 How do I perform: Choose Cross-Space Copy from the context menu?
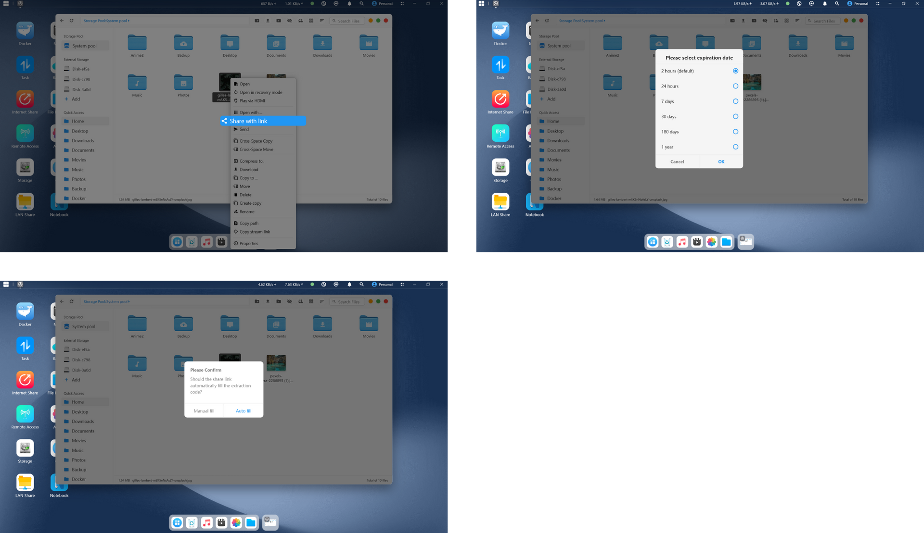pos(256,141)
